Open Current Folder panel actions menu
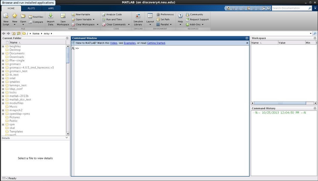 67,38
